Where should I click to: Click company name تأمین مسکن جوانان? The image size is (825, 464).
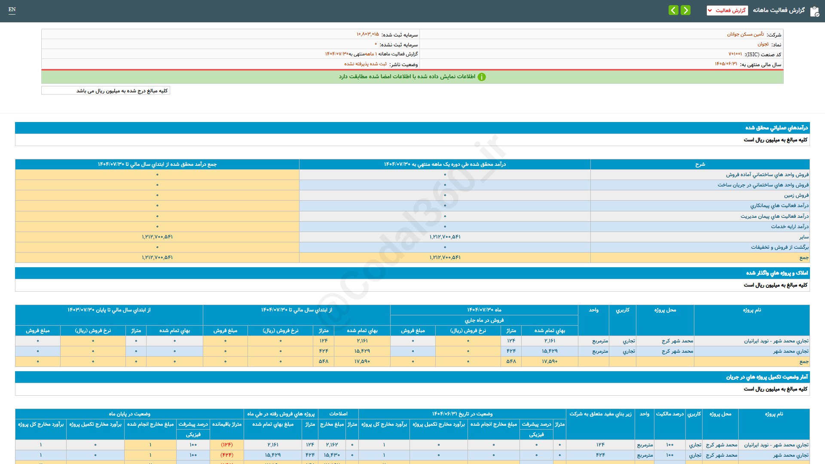point(745,34)
